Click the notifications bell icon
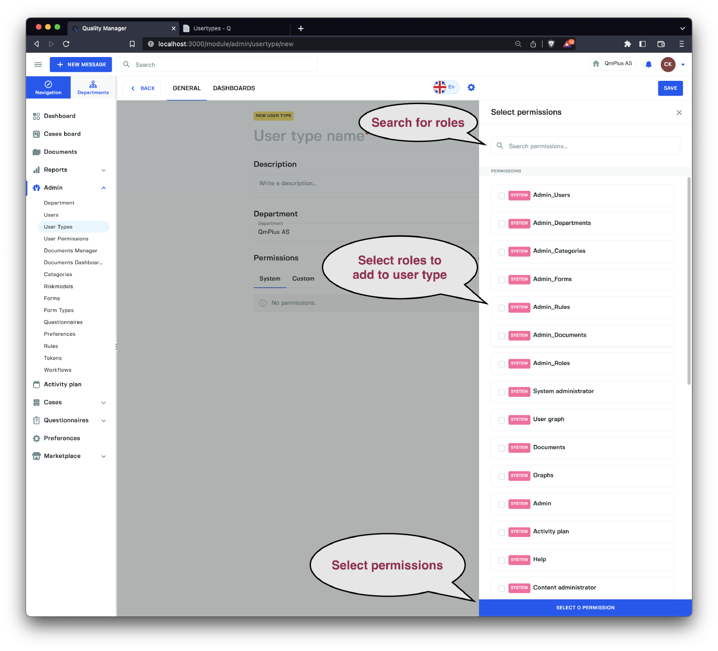718x651 pixels. point(648,65)
